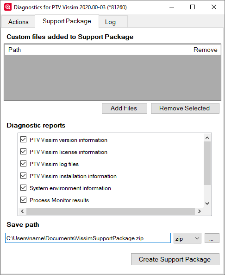Open the Log tab

(x=110, y=22)
